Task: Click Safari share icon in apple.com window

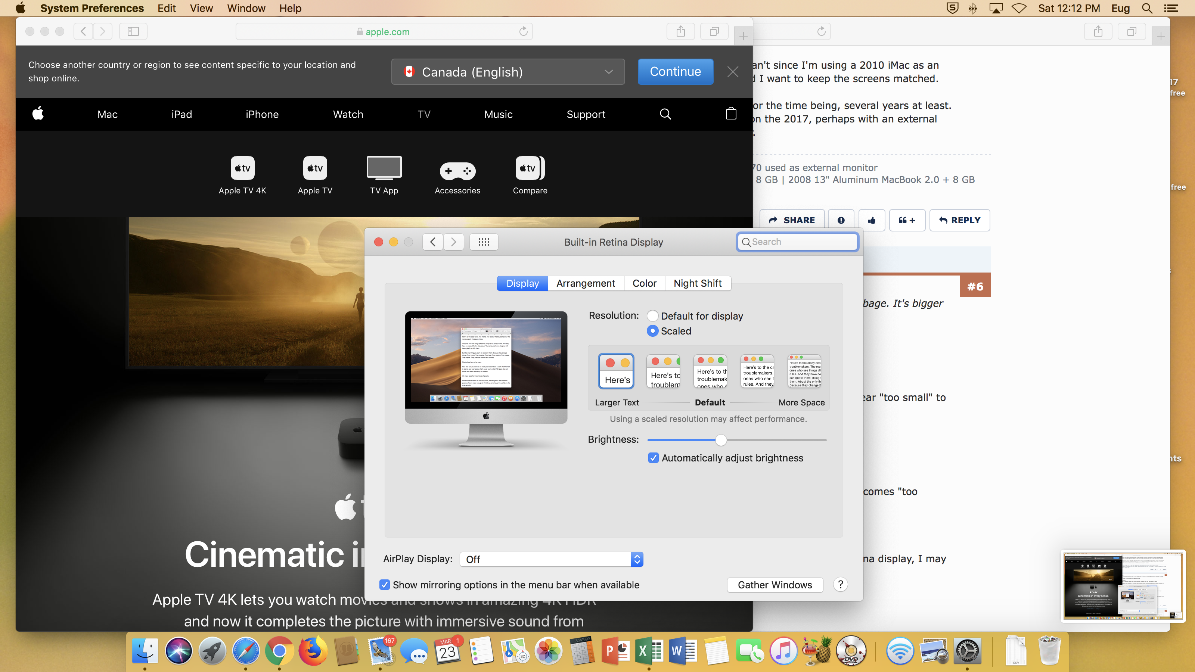Action: 680,31
